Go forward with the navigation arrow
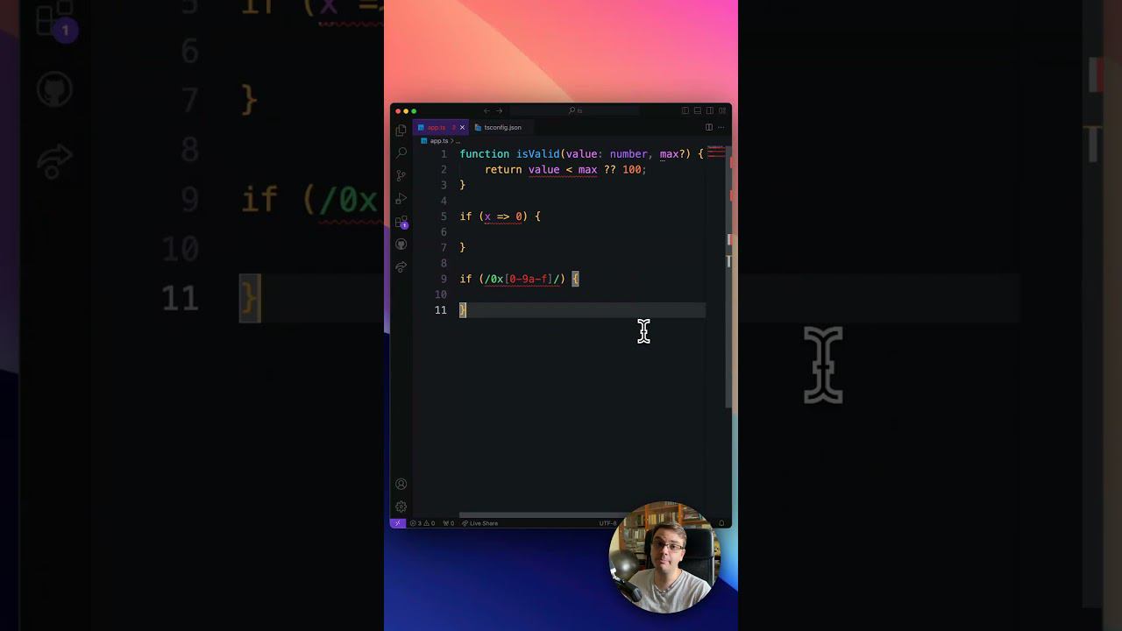Viewport: 1122px width, 631px height. coord(500,111)
